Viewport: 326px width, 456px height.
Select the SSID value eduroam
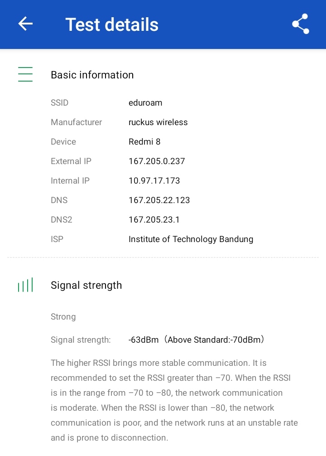pos(145,103)
